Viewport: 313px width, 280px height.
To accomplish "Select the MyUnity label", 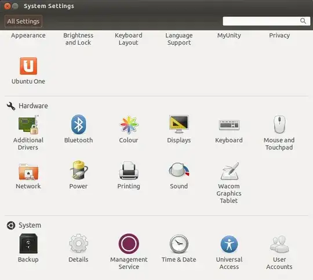I will [229, 35].
